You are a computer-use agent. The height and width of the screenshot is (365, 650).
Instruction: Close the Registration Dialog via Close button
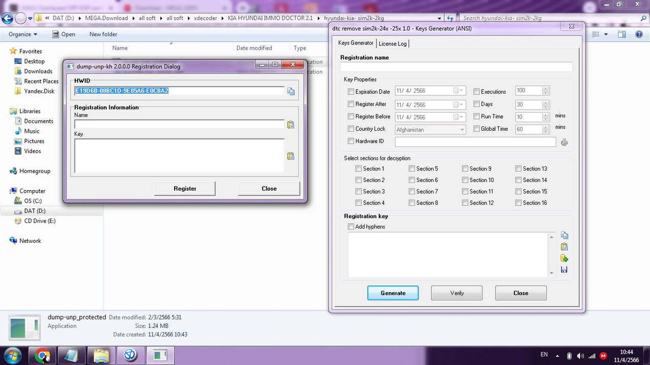point(269,189)
